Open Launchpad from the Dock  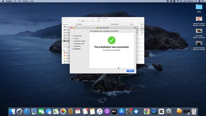click(x=19, y=111)
